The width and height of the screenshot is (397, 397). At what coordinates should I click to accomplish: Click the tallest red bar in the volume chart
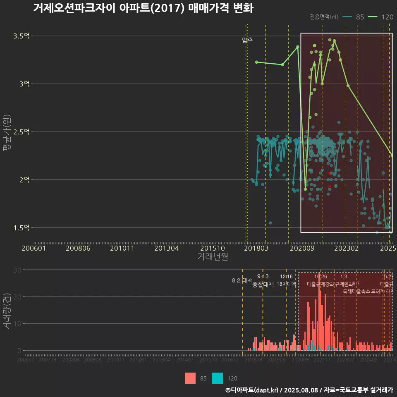click(319, 312)
